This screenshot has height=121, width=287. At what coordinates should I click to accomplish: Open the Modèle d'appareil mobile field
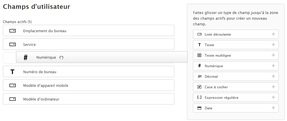pyautogui.click(x=45, y=85)
